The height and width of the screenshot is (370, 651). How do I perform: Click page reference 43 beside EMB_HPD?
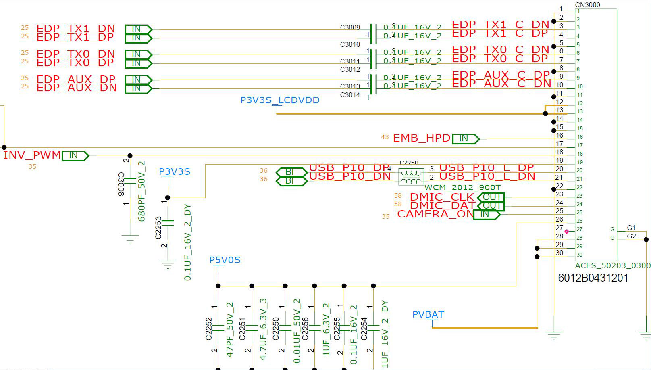coord(385,138)
